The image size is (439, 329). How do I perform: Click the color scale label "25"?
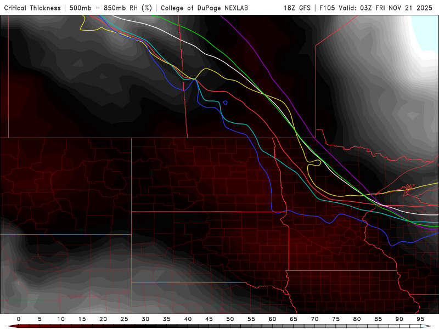pyautogui.click(x=125, y=319)
